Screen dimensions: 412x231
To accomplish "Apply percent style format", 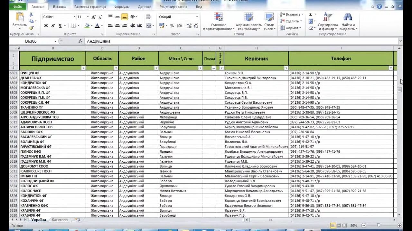I will point(172,26).
